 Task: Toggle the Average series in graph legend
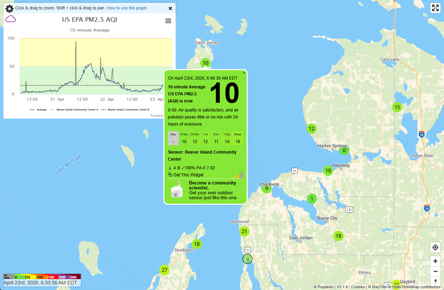coord(38,110)
